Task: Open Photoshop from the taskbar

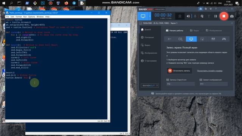Action: [x=43, y=3]
